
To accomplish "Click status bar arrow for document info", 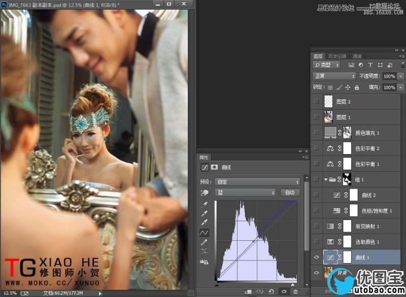I will pyautogui.click(x=100, y=293).
